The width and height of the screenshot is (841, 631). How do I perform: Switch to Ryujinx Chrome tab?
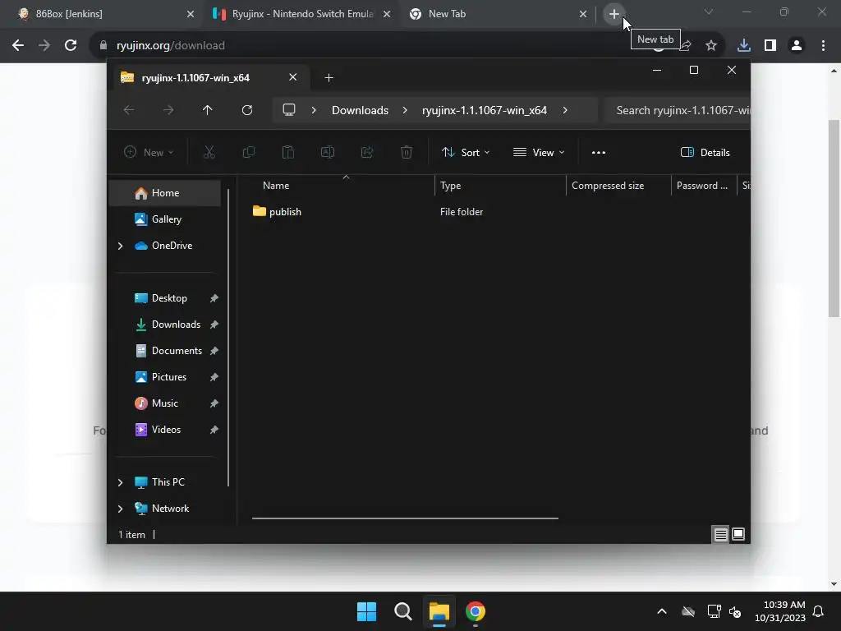[x=302, y=14]
